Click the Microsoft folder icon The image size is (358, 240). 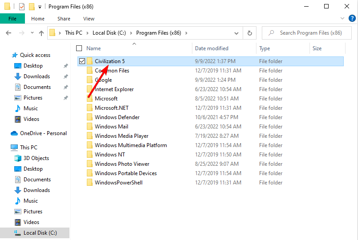(90, 99)
